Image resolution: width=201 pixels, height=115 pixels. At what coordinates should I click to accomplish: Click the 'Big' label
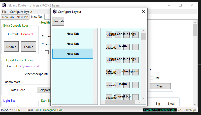[158, 104]
